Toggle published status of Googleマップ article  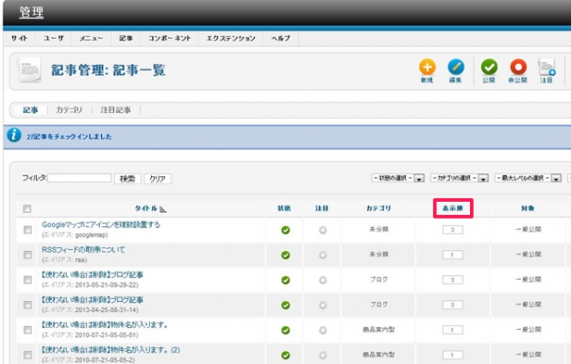click(285, 230)
